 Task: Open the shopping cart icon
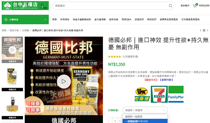[195, 6]
